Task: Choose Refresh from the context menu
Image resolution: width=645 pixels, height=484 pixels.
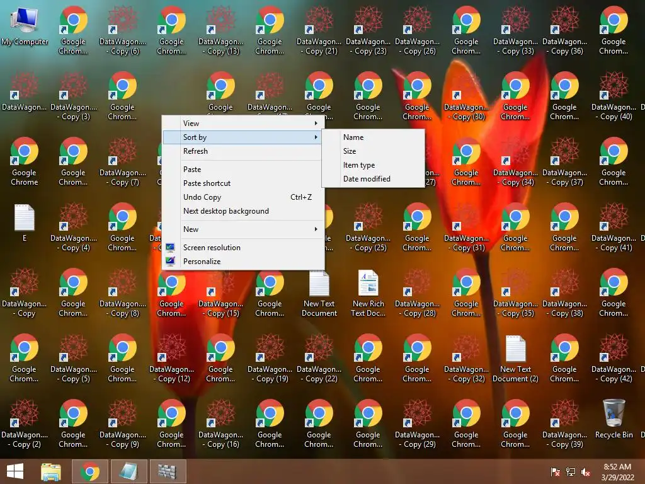Action: point(243,151)
